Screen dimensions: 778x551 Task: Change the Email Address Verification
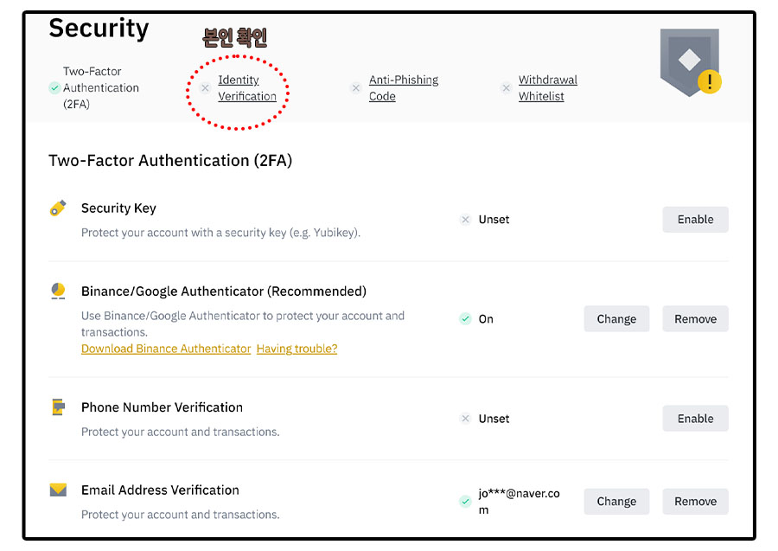(616, 502)
